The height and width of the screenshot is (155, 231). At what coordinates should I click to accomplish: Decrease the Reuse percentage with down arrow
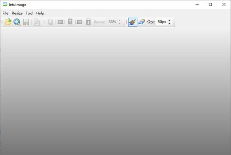[x=119, y=23]
